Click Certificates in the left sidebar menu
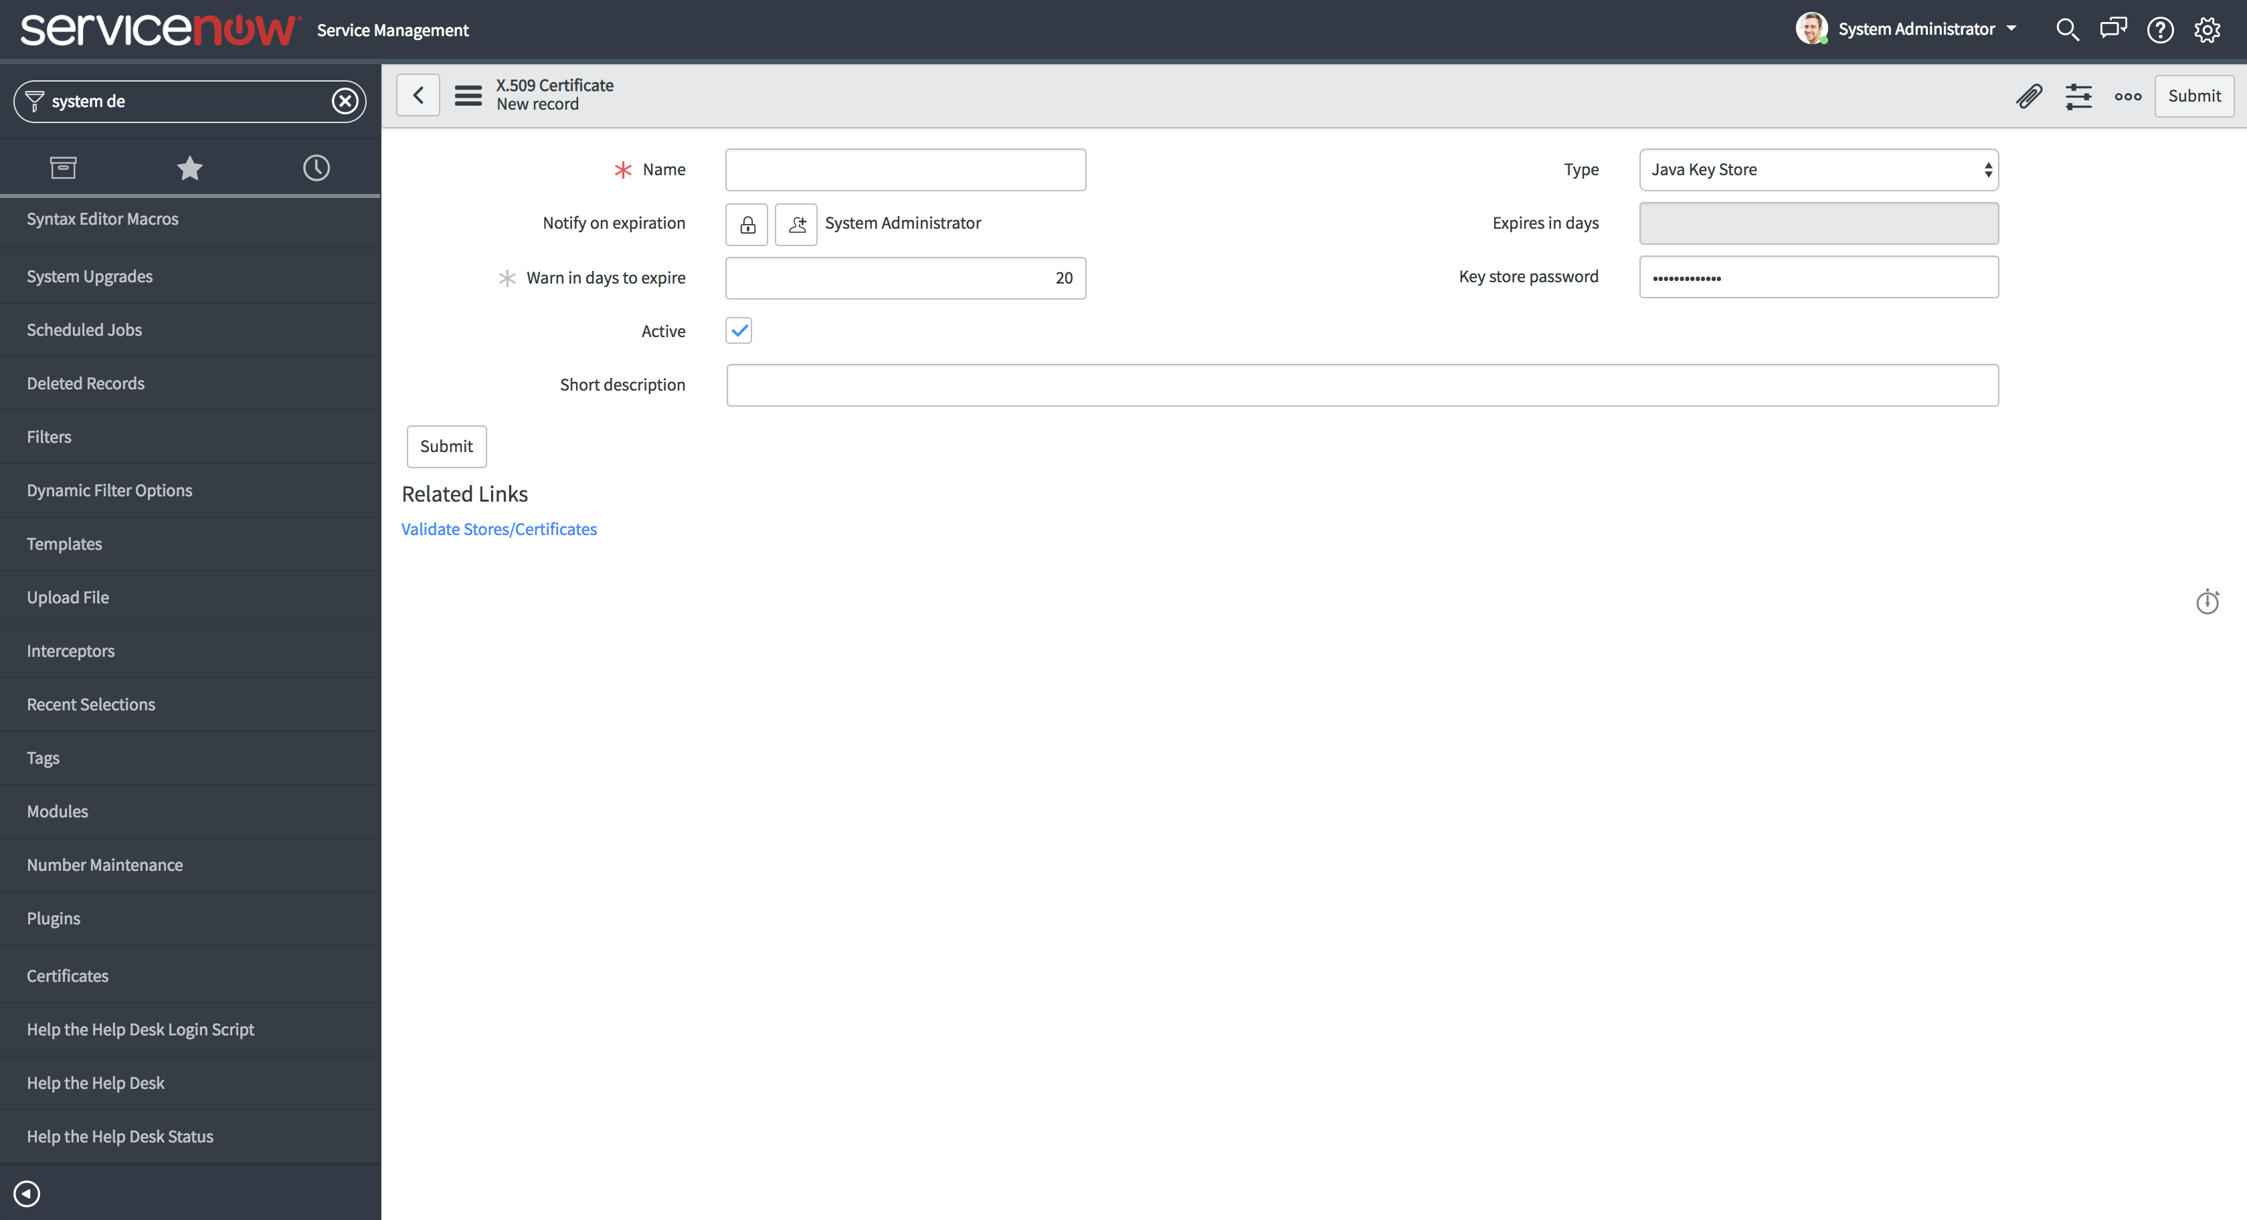The image size is (2247, 1220). point(68,975)
